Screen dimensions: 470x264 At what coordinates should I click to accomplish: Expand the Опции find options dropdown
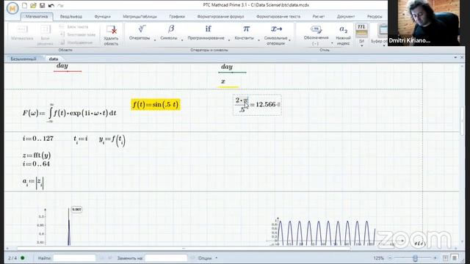(x=217, y=257)
